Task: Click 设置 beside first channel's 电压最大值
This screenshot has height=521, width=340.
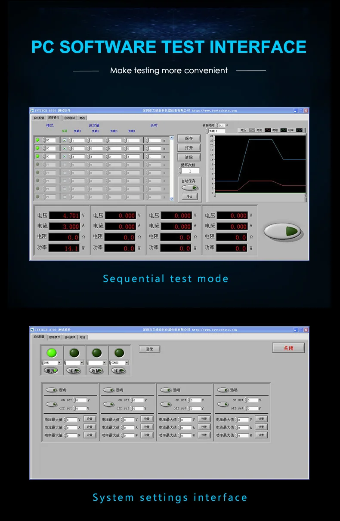Action: click(90, 419)
